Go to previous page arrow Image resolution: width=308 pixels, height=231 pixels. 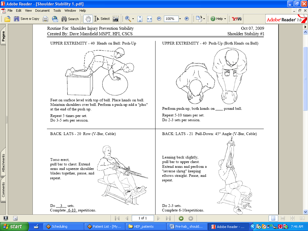127,218
